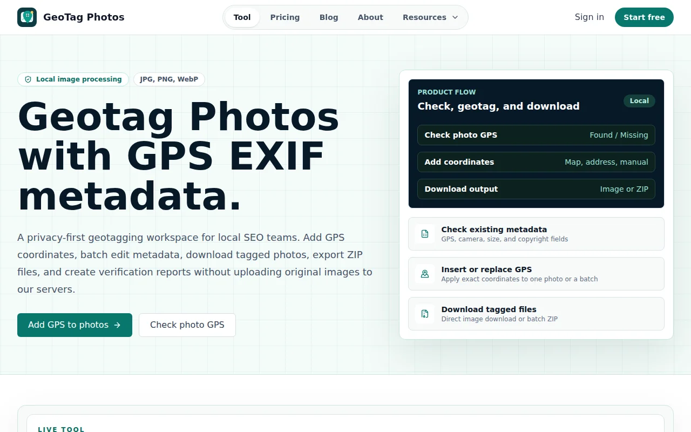The width and height of the screenshot is (691, 432).
Task: Click the Check photo GPS button
Action: click(187, 325)
